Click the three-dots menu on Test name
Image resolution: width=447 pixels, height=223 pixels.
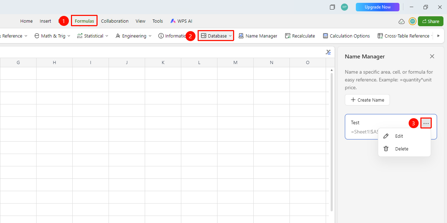click(x=426, y=123)
